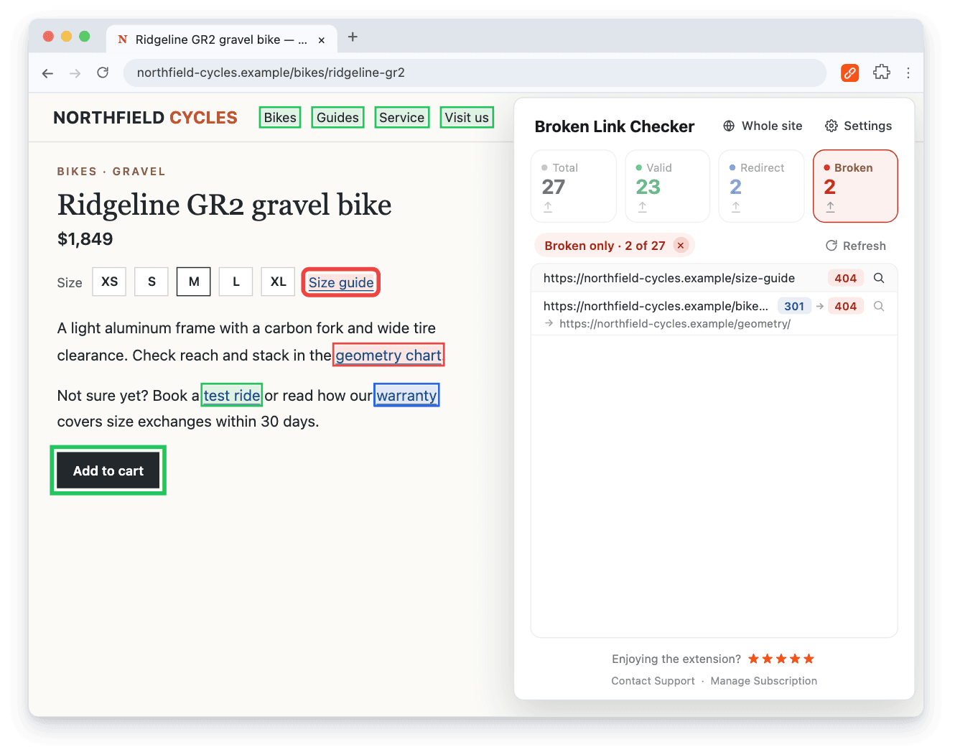Go to the Service nav item

click(x=402, y=118)
